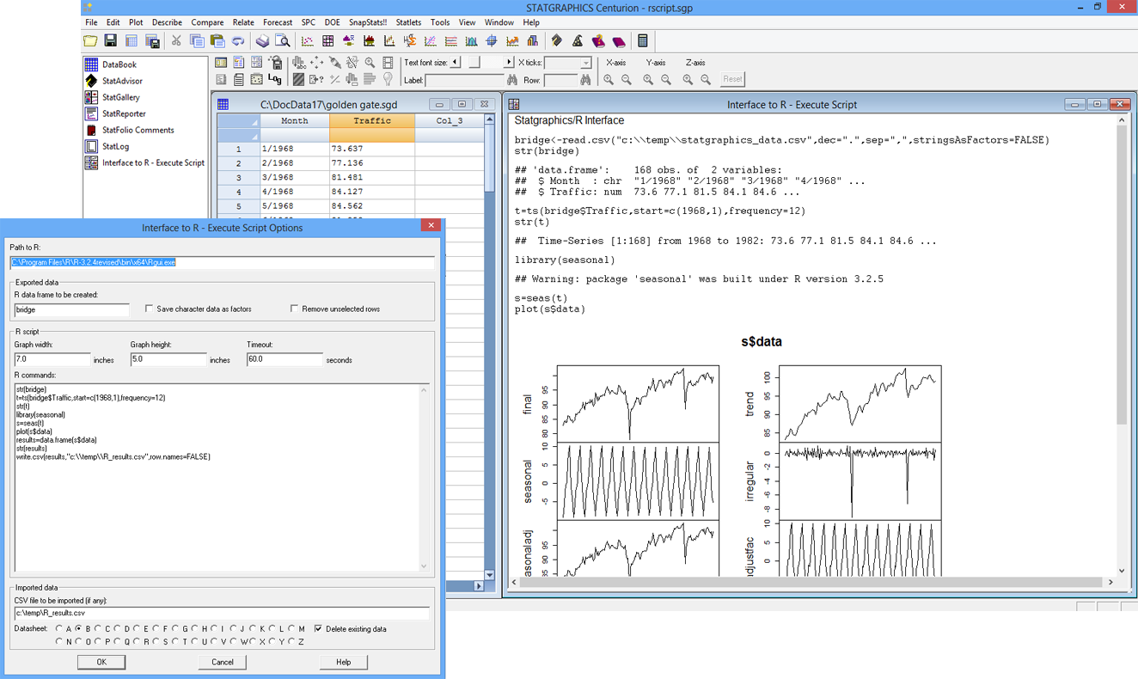Click down arrow of R commands scrollbar

coord(424,566)
